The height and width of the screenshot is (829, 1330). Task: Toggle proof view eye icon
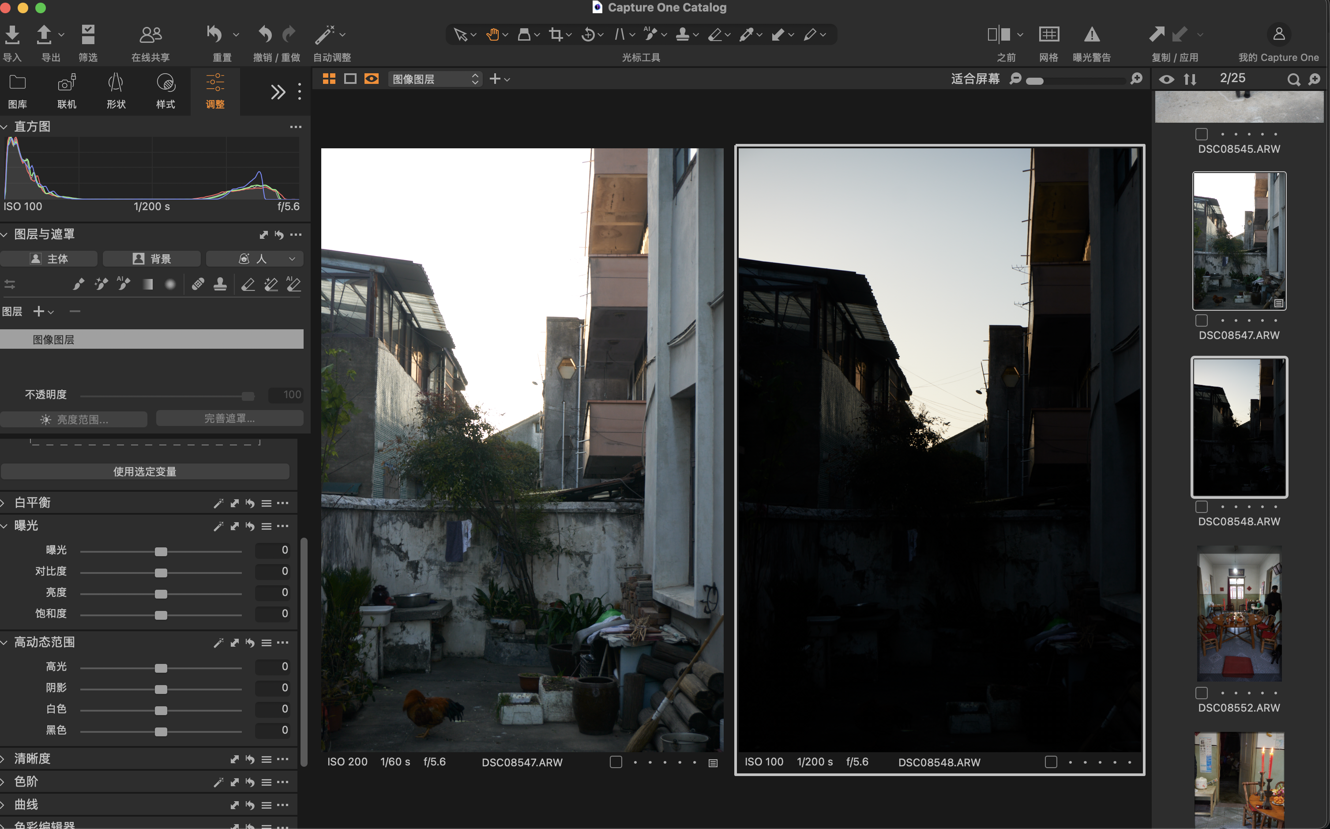pyautogui.click(x=372, y=79)
